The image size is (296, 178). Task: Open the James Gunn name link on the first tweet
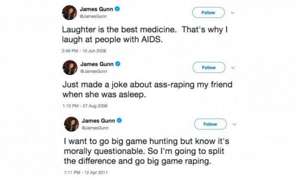(x=97, y=9)
